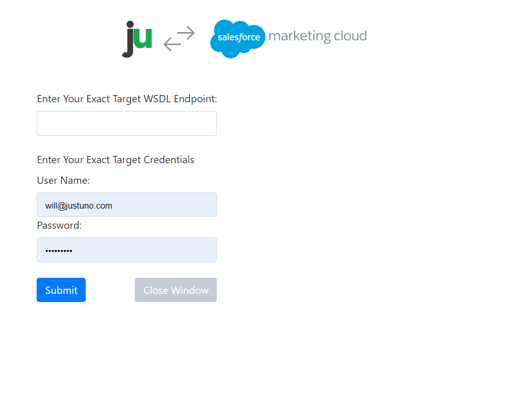
Task: Click the hidden password dots
Action: pyautogui.click(x=58, y=250)
